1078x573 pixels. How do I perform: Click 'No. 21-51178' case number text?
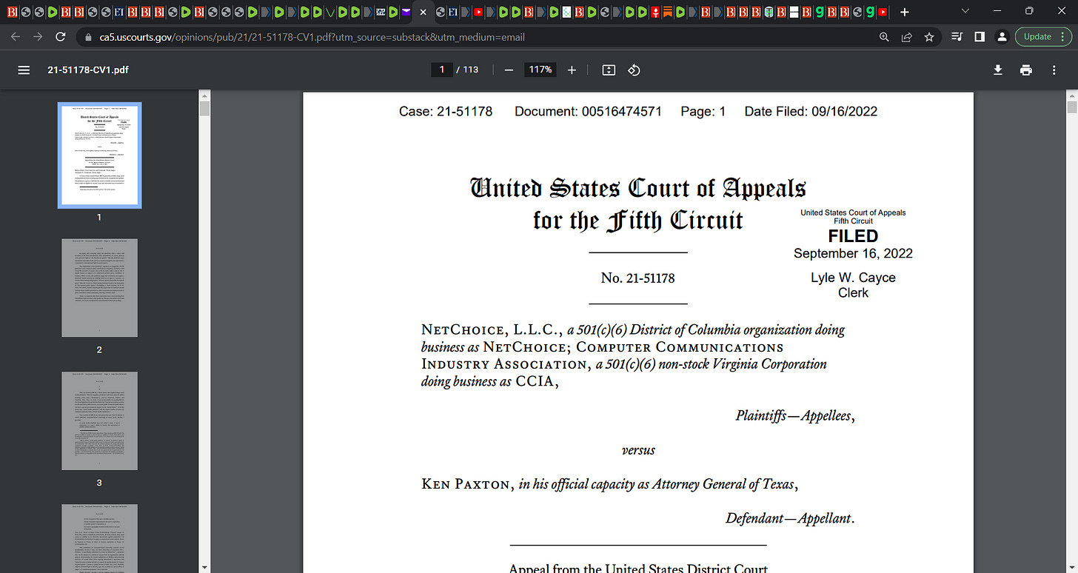[637, 278]
